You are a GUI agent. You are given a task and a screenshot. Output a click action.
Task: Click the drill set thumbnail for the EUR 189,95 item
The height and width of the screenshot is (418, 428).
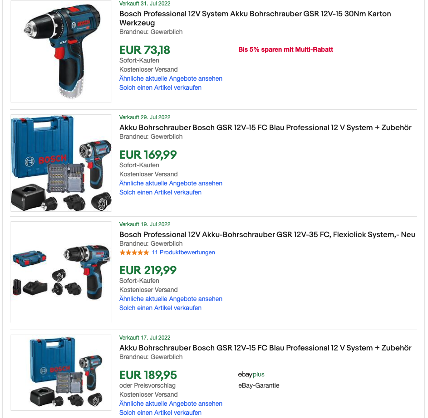coord(61,373)
